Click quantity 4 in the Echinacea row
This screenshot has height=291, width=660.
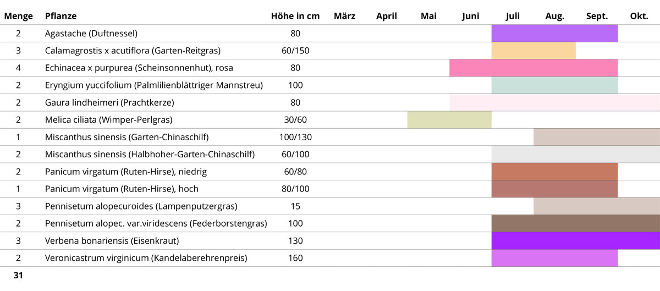pyautogui.click(x=18, y=68)
